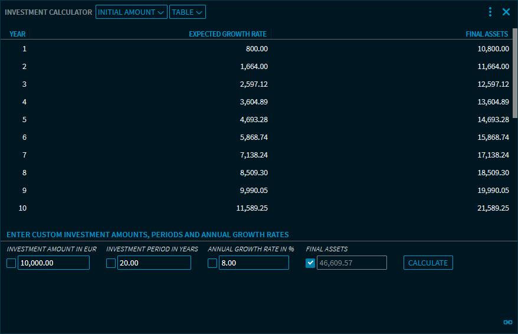Open the three-dot options menu

490,12
